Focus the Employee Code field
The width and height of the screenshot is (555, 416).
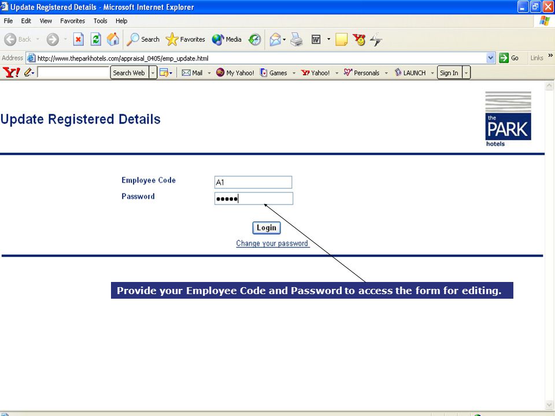tap(253, 182)
